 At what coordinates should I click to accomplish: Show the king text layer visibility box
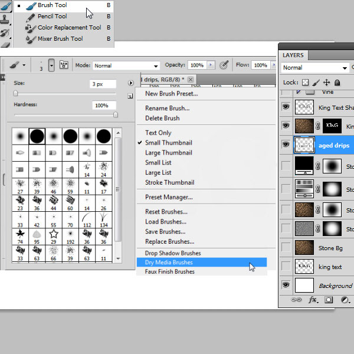pyautogui.click(x=286, y=266)
